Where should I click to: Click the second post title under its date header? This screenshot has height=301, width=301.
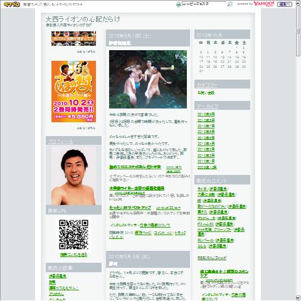[113, 264]
